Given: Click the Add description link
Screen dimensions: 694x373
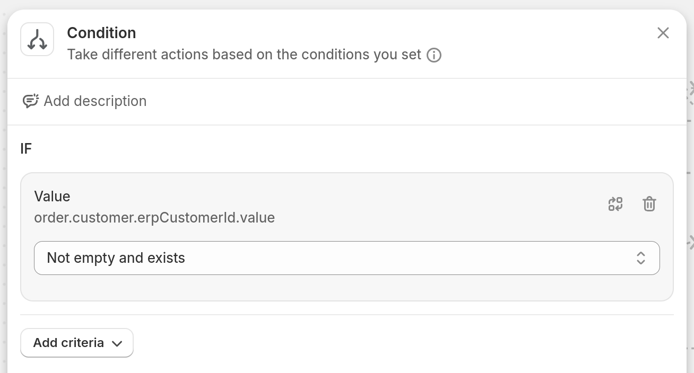Looking at the screenshot, I should tap(96, 101).
